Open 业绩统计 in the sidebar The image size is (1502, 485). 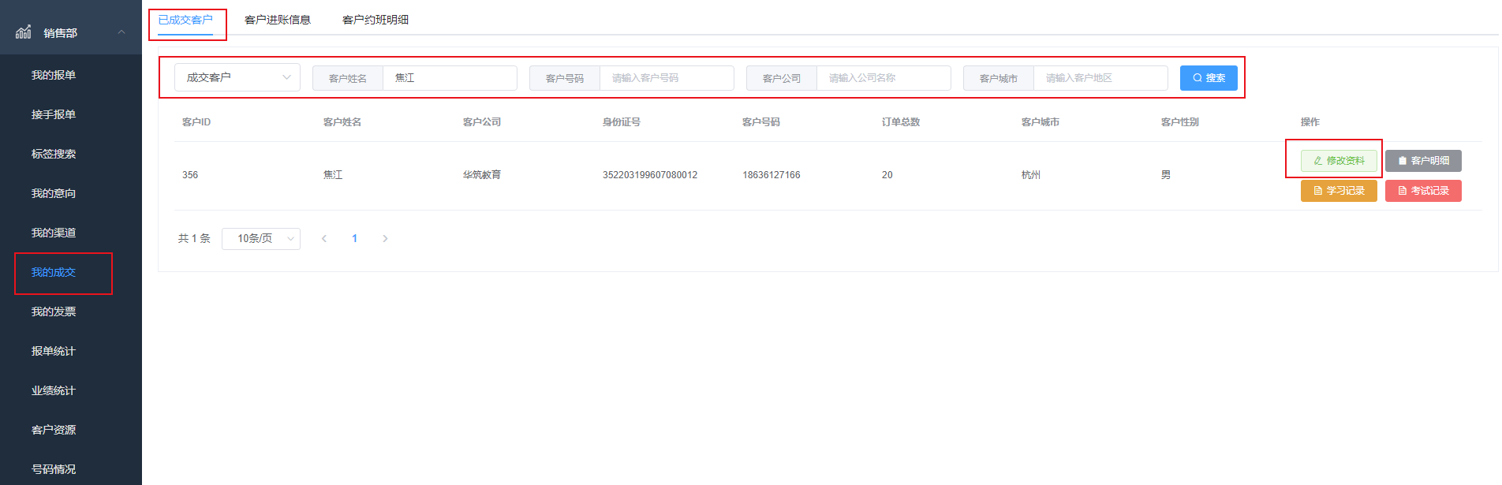click(54, 390)
